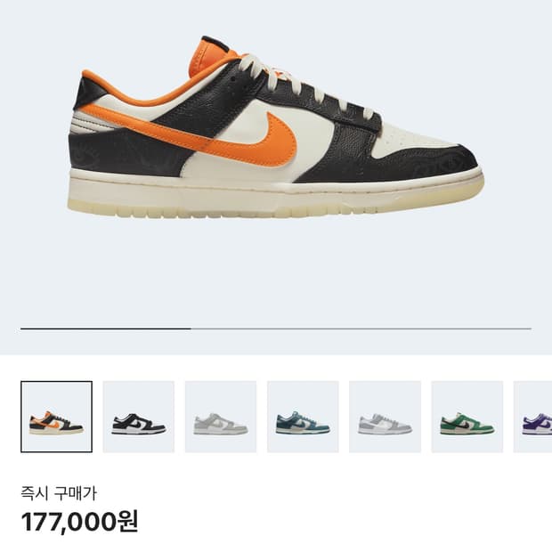The width and height of the screenshot is (552, 552).
Task: Choose the all-grey Dunk colorway thumbnail
Action: click(221, 417)
